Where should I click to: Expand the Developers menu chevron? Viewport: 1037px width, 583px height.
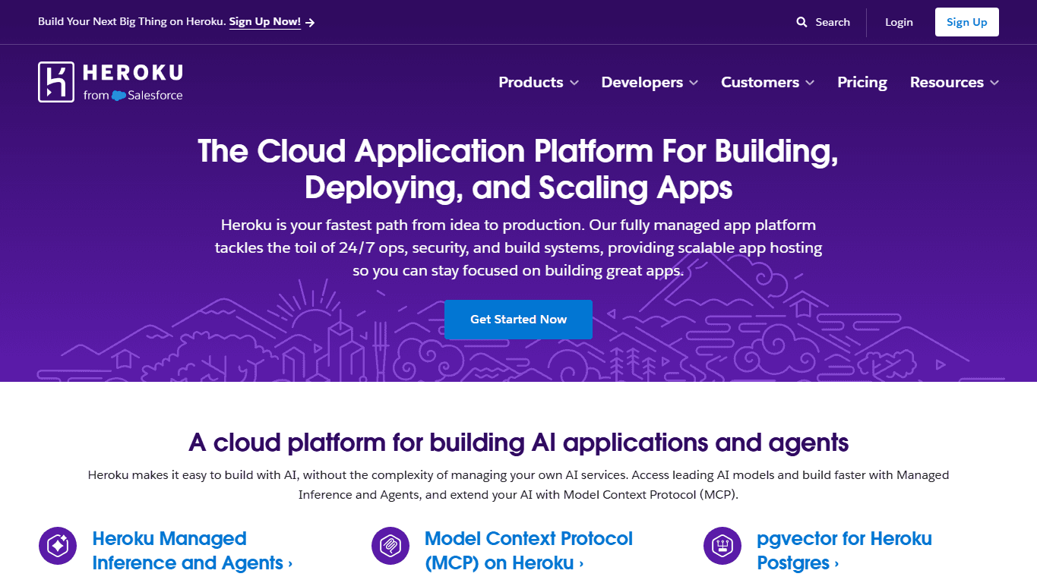[694, 83]
